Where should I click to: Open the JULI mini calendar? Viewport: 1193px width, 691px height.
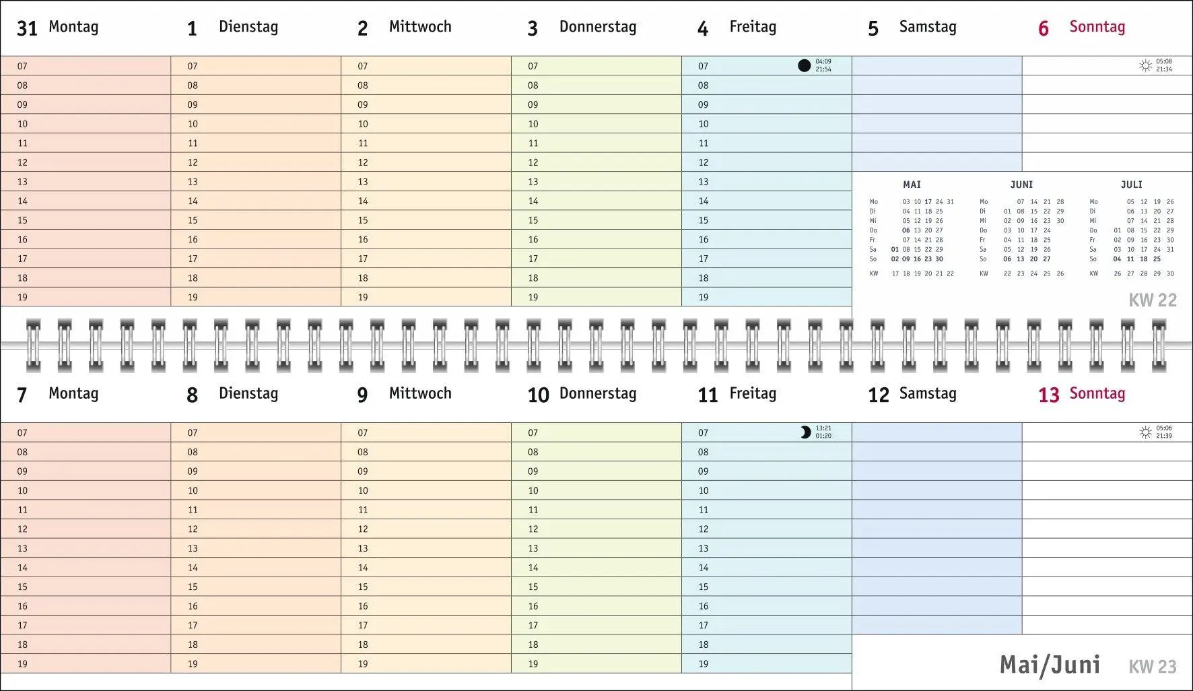tap(1132, 230)
